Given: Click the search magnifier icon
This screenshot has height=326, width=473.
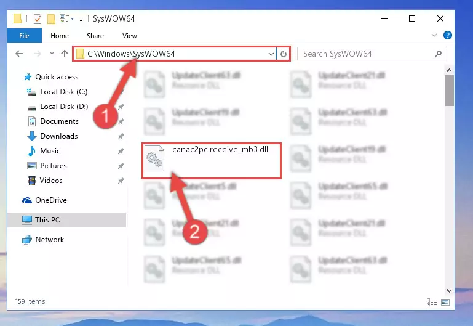Looking at the screenshot, I should tap(438, 54).
